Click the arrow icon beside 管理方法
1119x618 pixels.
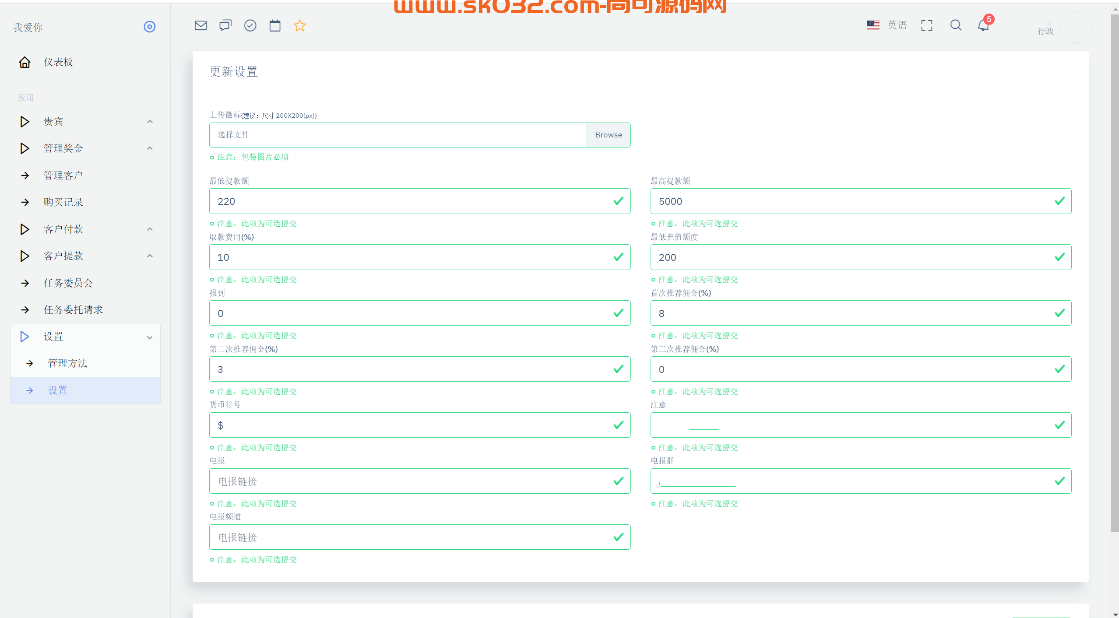tap(29, 363)
